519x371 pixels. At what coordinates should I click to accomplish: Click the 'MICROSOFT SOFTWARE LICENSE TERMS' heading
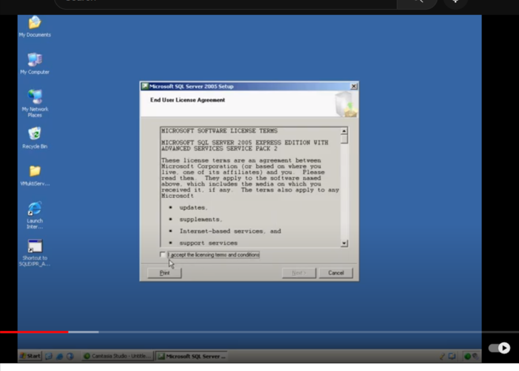[219, 131]
